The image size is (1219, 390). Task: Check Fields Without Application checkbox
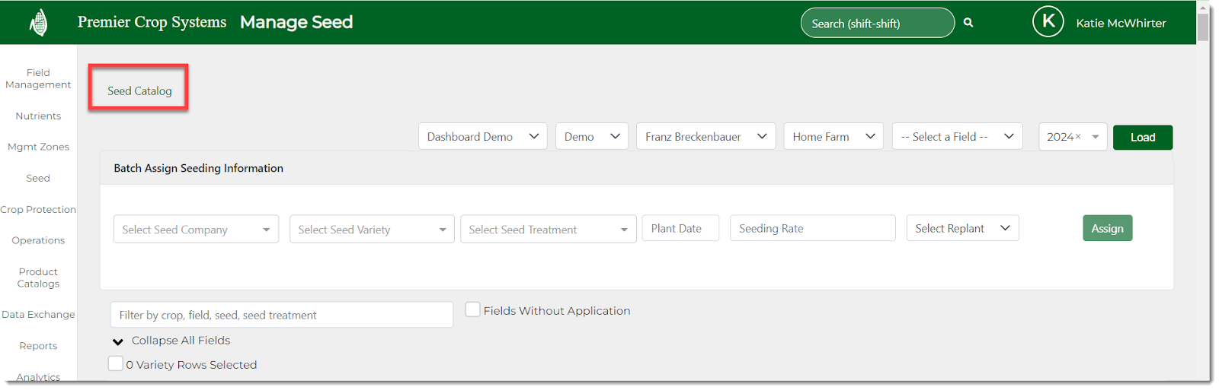click(x=473, y=309)
